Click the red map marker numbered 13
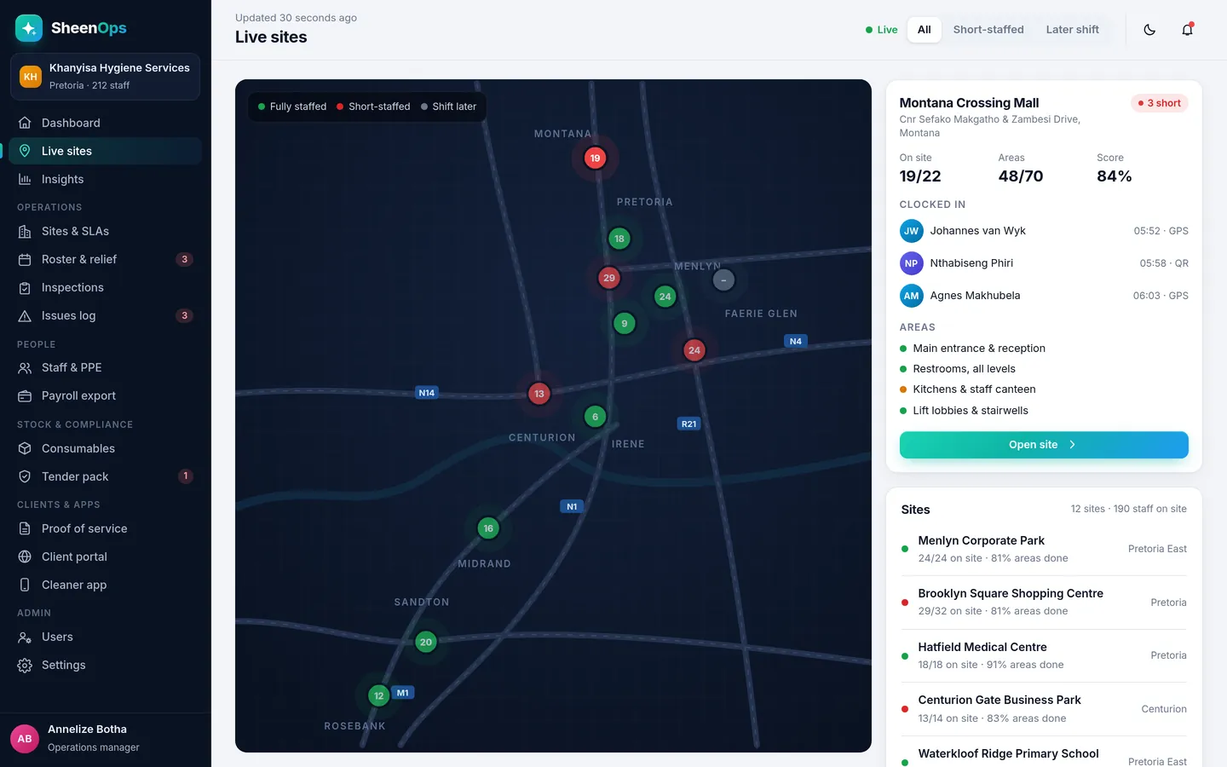Image resolution: width=1227 pixels, height=767 pixels. [539, 394]
